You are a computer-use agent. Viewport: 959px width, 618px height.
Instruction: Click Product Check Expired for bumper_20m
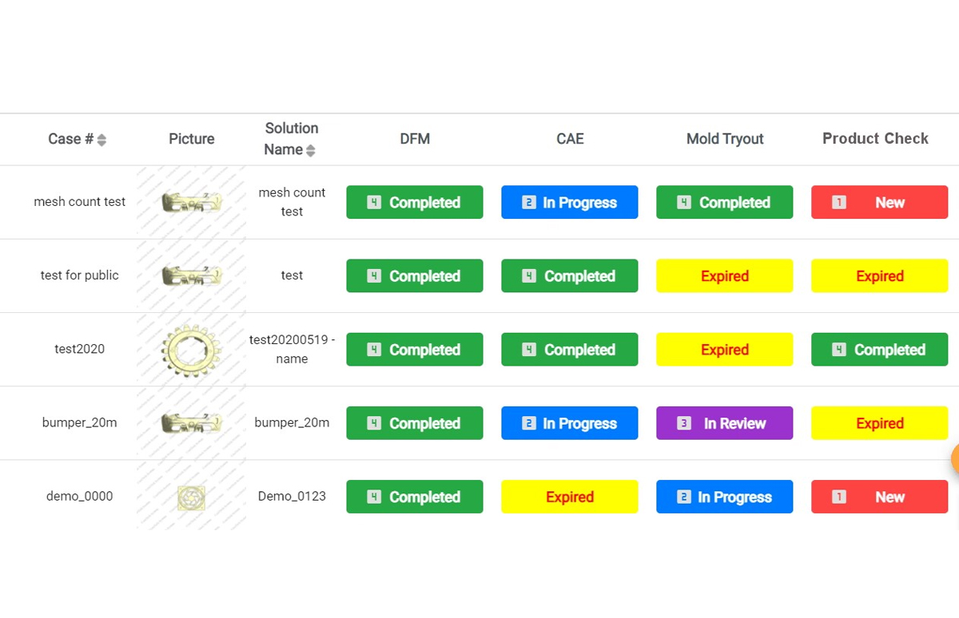pos(880,423)
